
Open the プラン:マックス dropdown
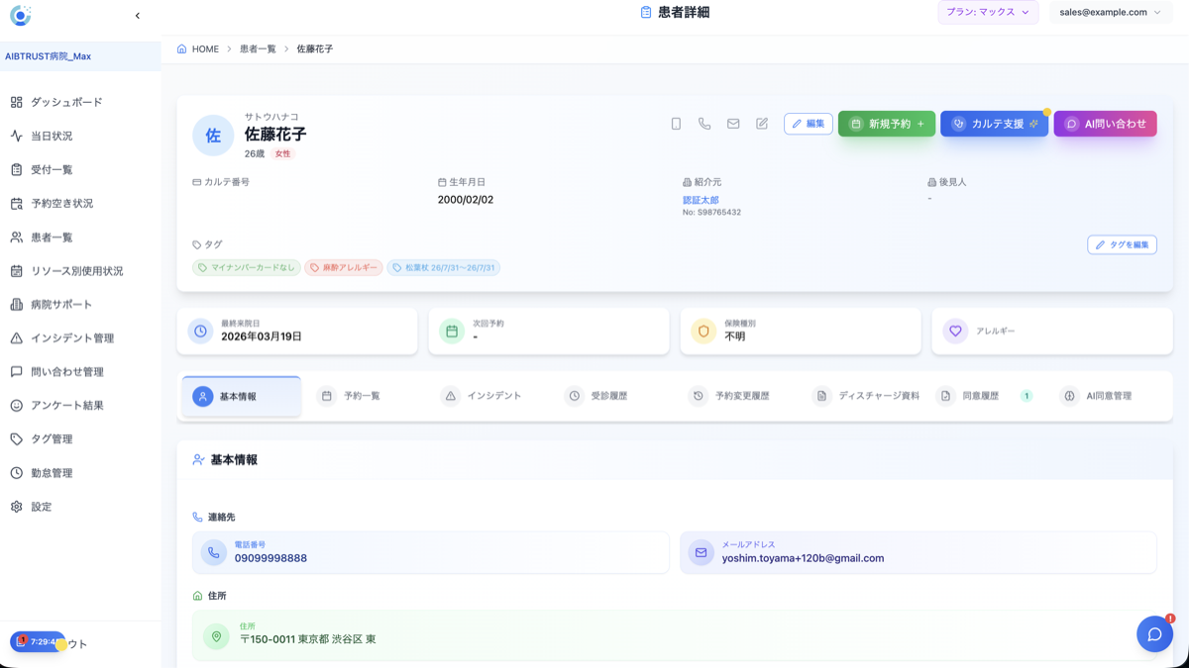(x=987, y=14)
